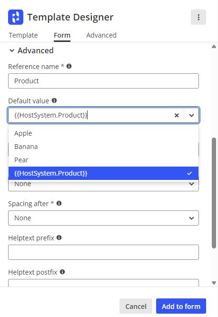This screenshot has width=218, height=317.
Task: Select Banana from the dropdown list
Action: tap(104, 147)
